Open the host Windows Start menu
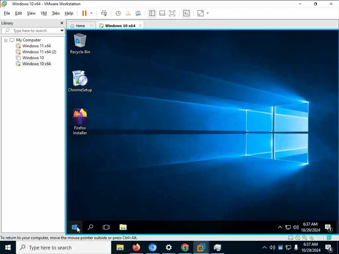 [x=8, y=247]
